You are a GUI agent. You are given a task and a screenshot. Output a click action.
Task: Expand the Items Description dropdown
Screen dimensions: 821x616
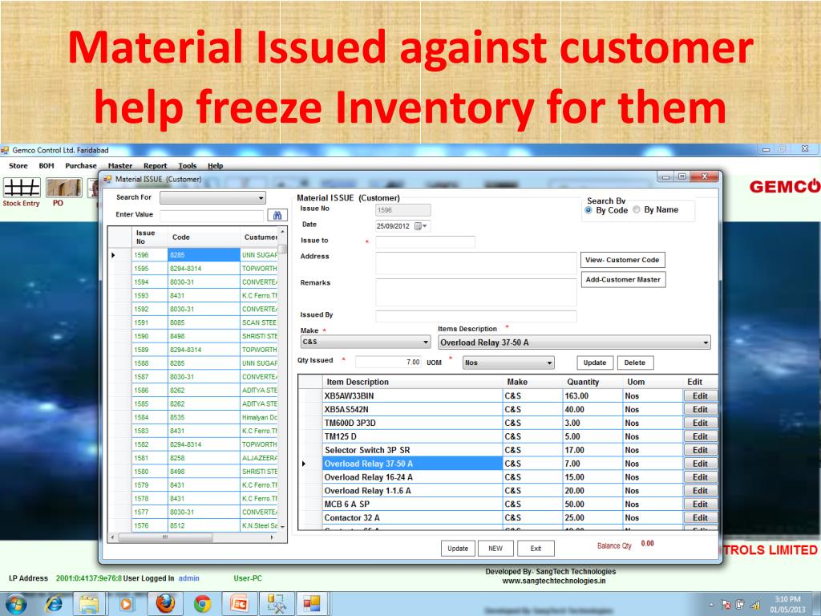574,342
